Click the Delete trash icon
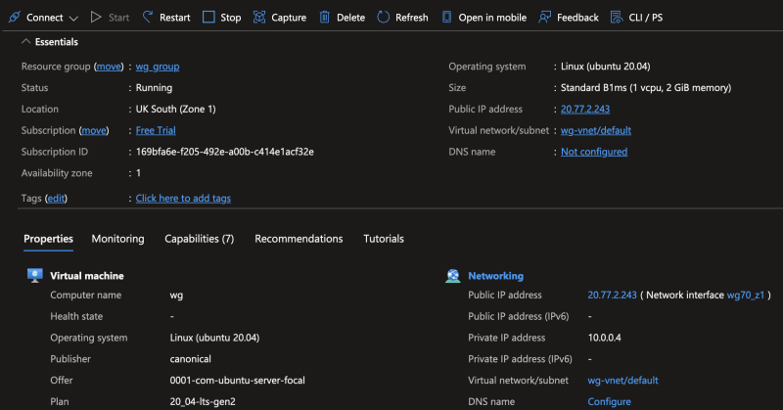The height and width of the screenshot is (410, 783). click(325, 18)
